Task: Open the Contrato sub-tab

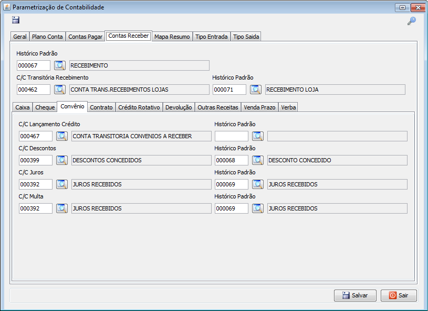Action: coord(101,107)
